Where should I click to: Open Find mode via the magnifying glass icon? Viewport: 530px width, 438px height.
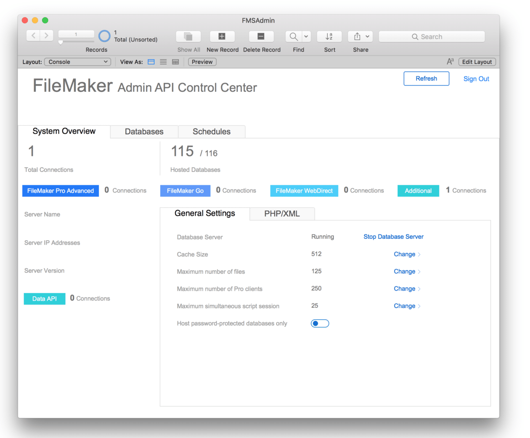pyautogui.click(x=294, y=36)
